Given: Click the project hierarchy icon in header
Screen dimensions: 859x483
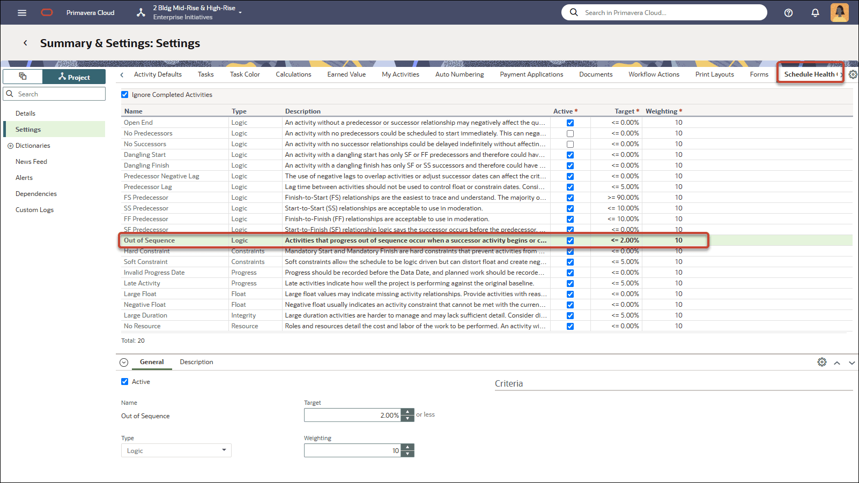Looking at the screenshot, I should 141,12.
